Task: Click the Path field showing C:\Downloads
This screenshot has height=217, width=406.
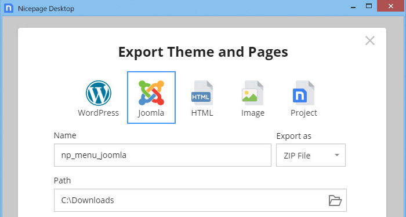Action: [200, 200]
